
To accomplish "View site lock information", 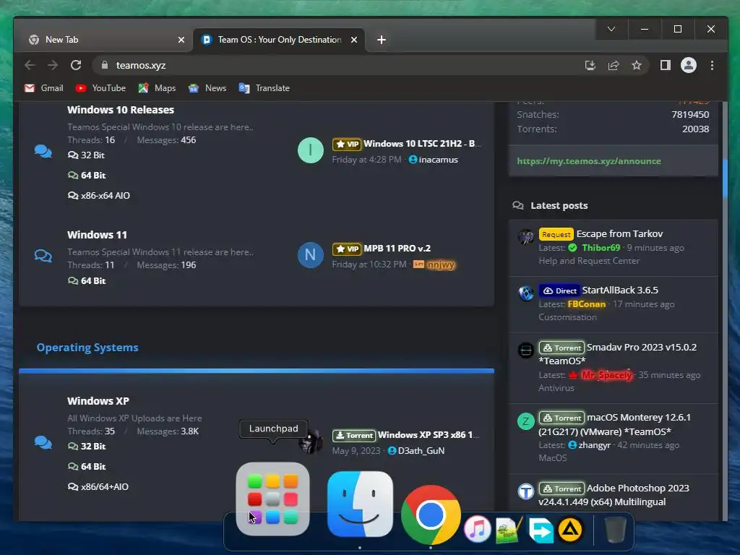I will (105, 65).
